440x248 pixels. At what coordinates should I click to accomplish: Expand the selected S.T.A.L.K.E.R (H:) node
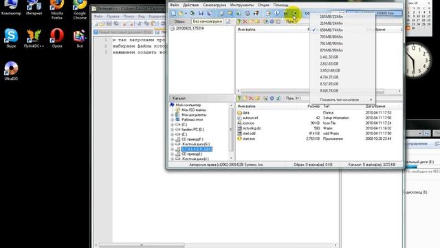click(x=173, y=149)
